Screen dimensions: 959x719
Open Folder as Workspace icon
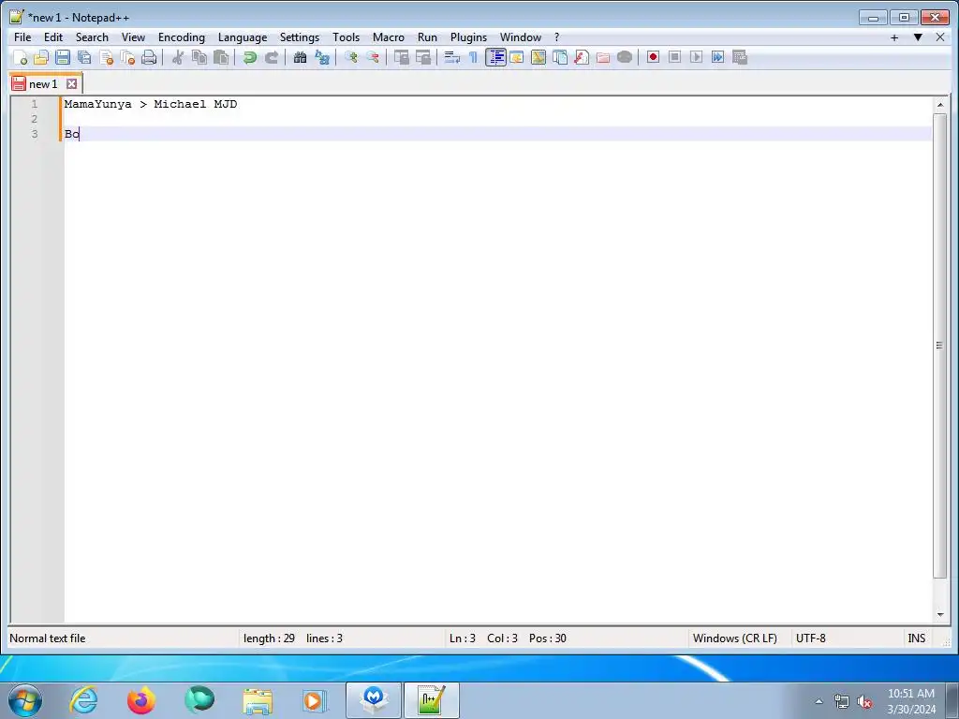603,57
